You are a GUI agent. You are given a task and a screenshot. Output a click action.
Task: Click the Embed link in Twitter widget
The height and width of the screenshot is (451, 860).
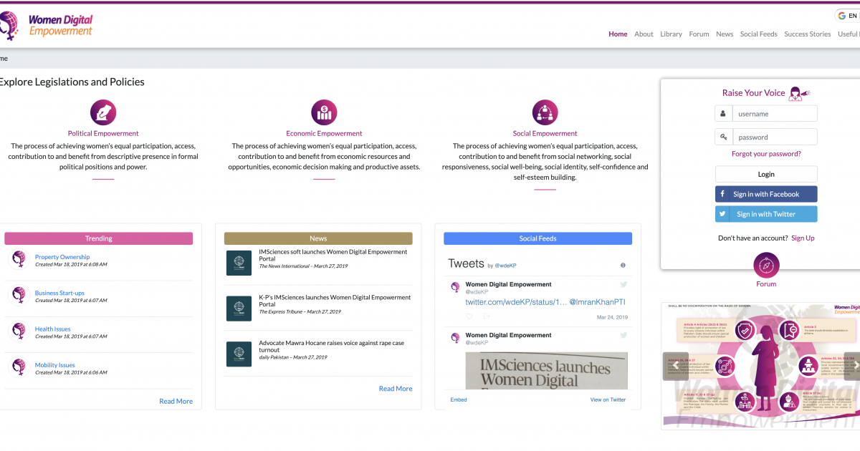[x=459, y=399]
